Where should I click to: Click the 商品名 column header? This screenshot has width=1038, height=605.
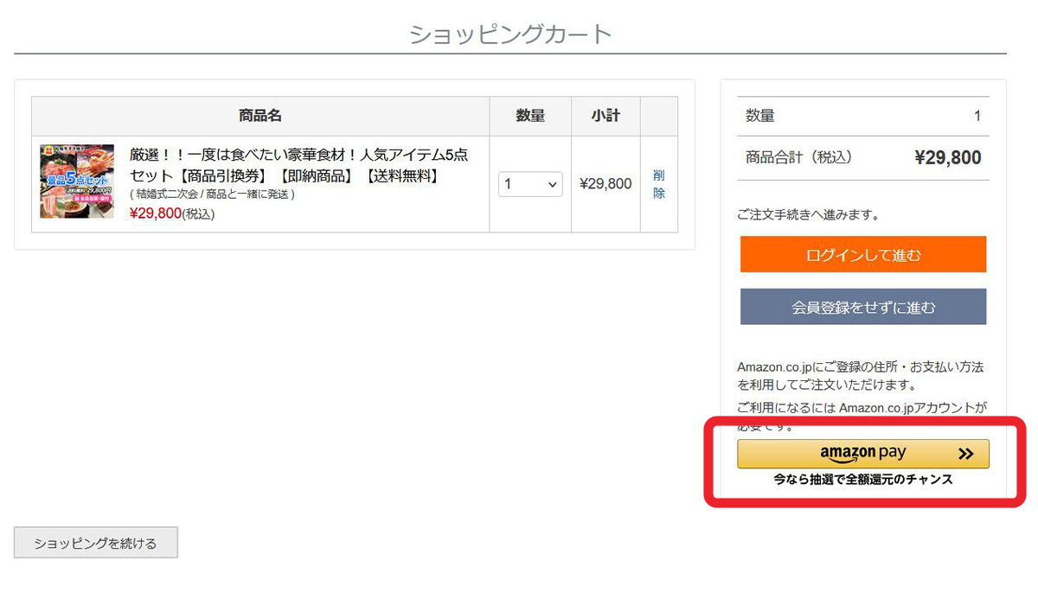coord(260,116)
